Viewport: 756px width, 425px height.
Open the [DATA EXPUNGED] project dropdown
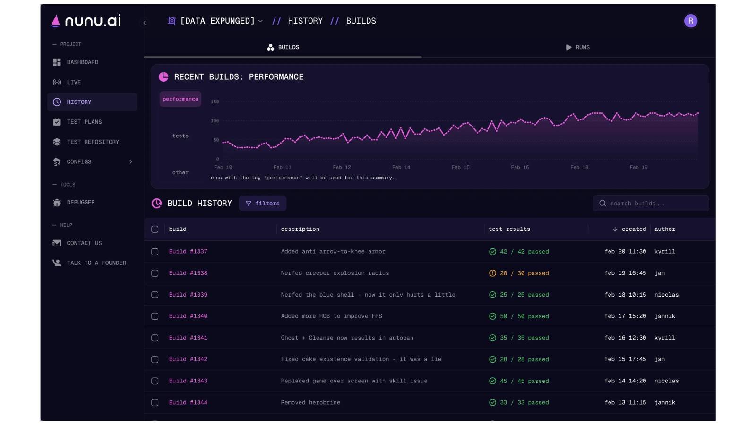[x=215, y=21]
